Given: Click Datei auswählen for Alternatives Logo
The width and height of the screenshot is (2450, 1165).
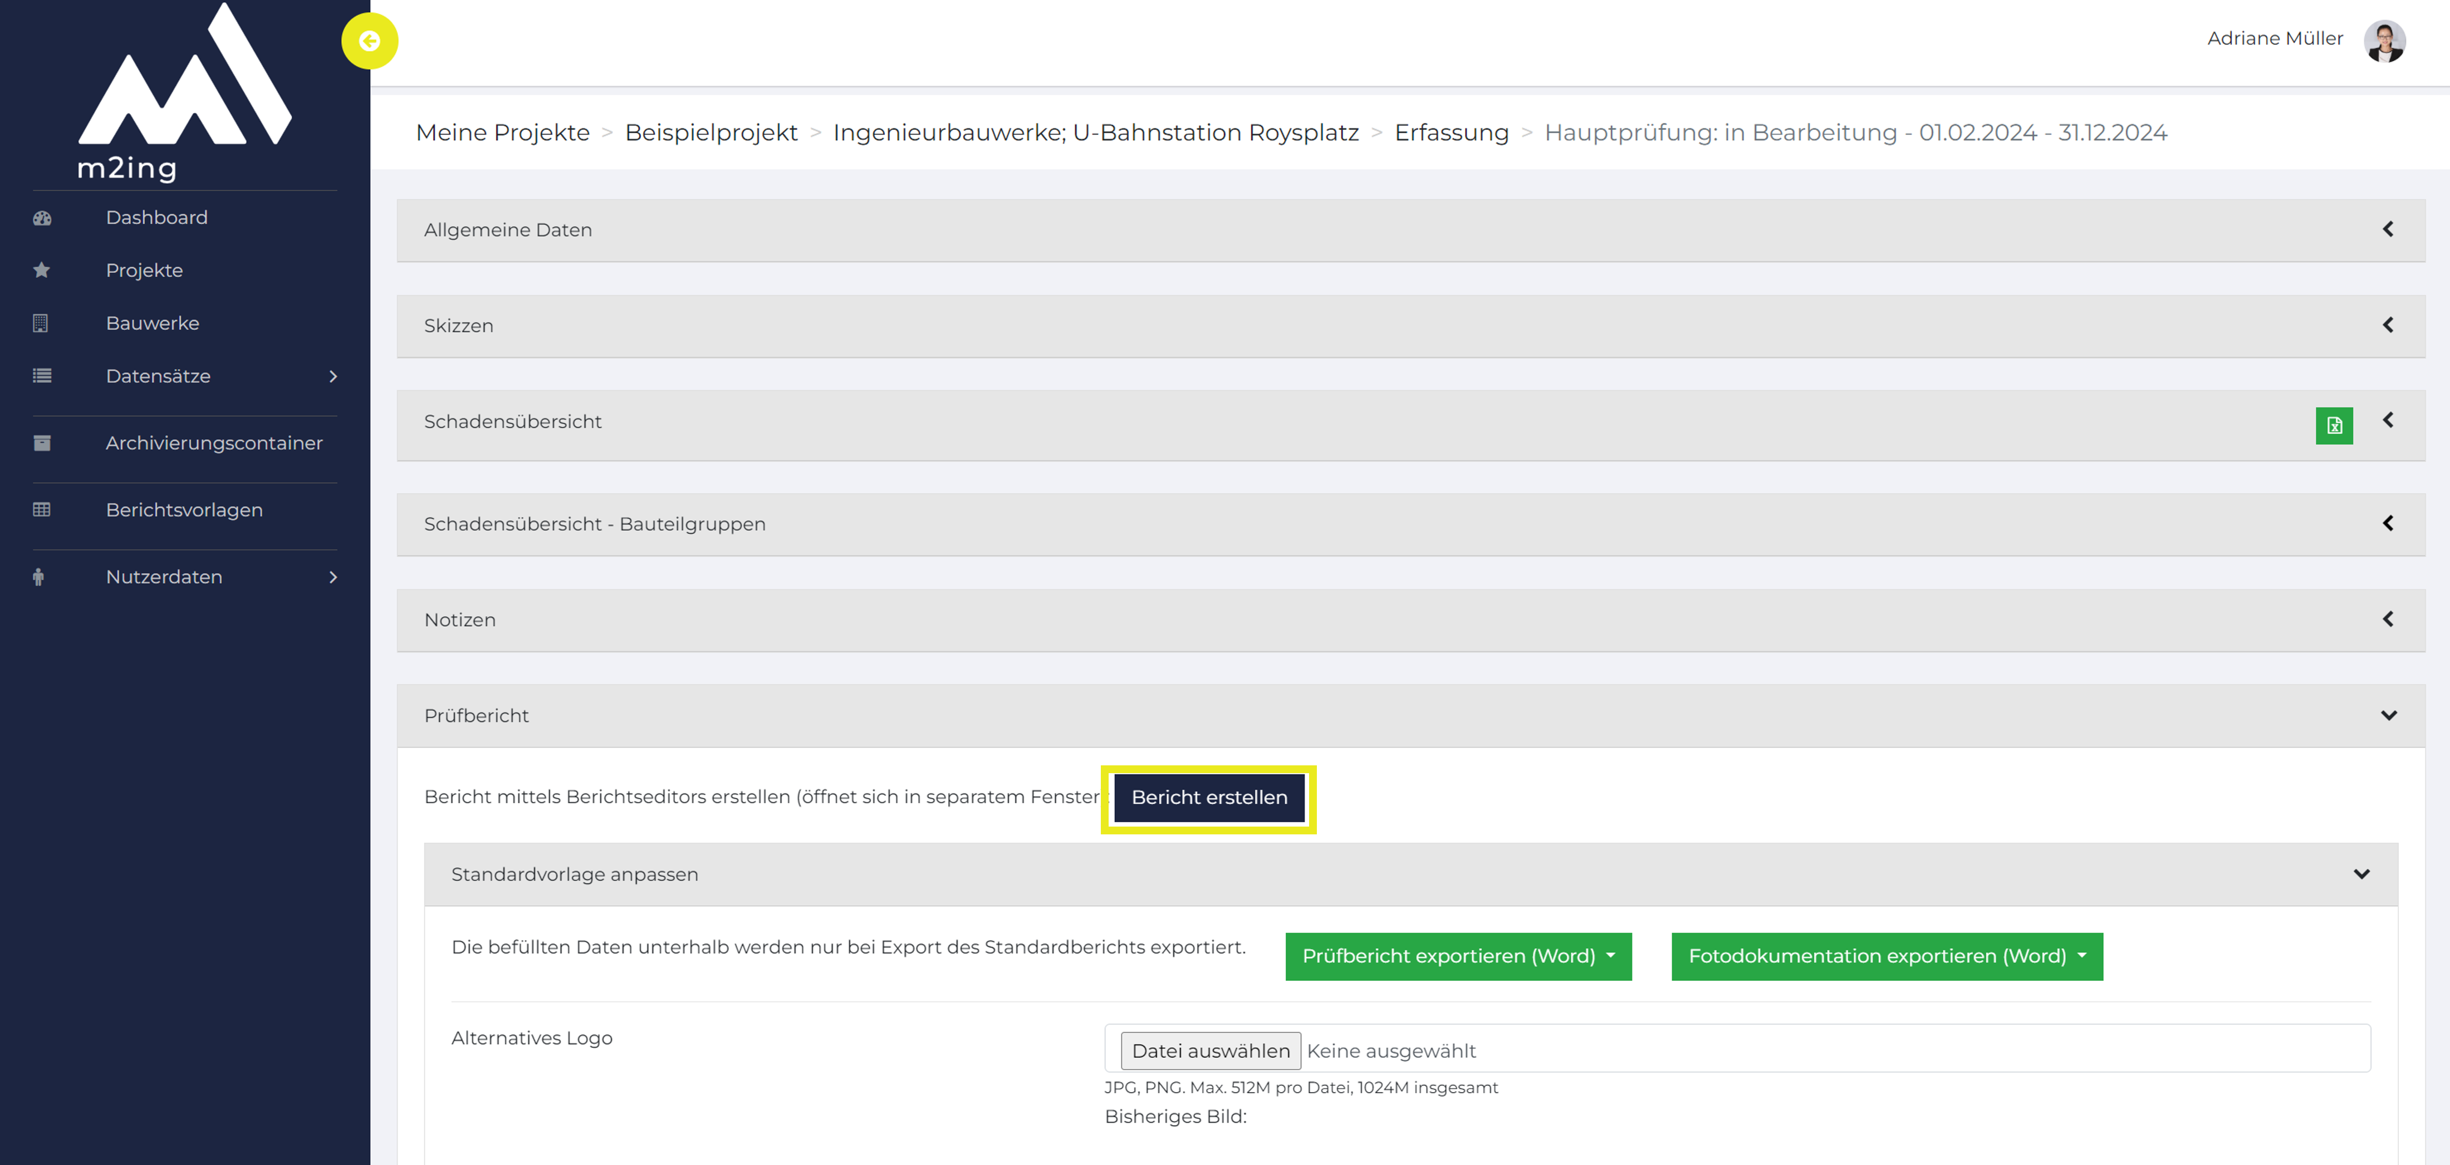Looking at the screenshot, I should pos(1210,1051).
